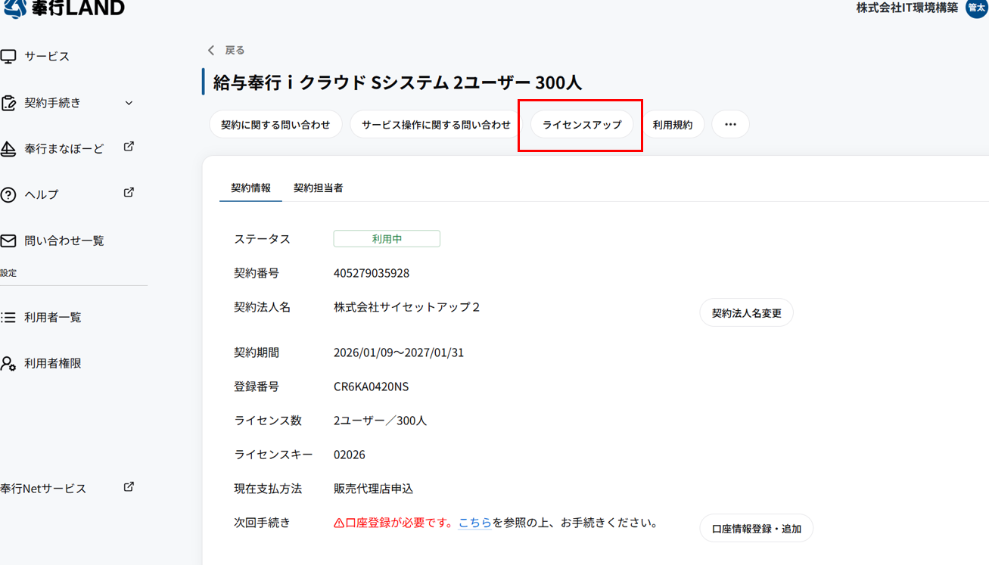
Task: Select the 利用者一覧 list icon
Action: point(9,317)
